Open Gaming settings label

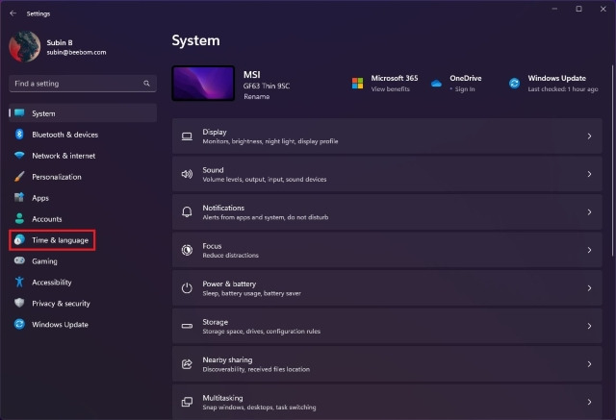44,261
